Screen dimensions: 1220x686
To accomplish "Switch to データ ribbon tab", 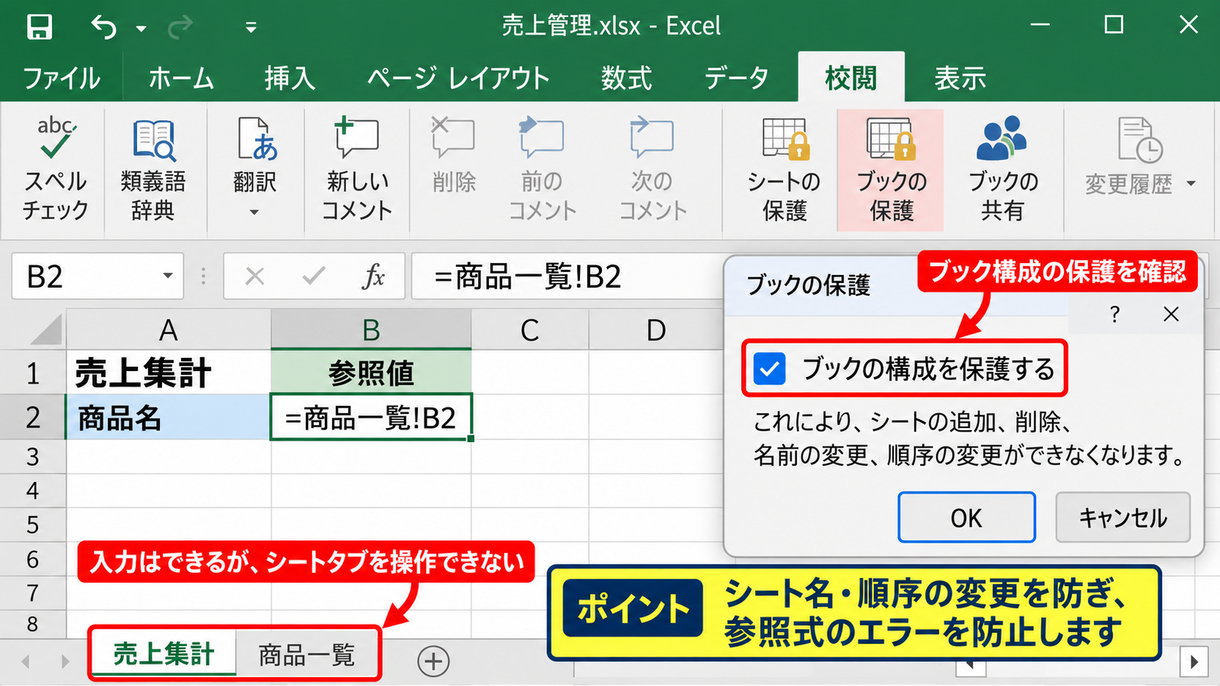I will click(736, 78).
